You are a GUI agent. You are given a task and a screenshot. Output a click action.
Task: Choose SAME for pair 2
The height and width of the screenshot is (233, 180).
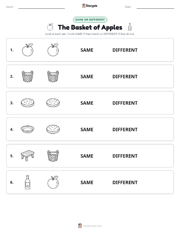[x=87, y=76]
